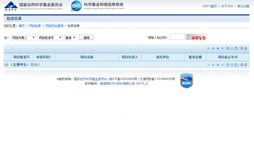Click the first page icon in top pager
This screenshot has height=145, width=254.
coord(209,48)
